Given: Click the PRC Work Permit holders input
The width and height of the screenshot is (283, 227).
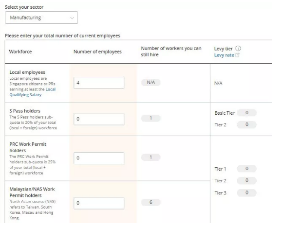Looking at the screenshot, I should click(99, 158).
